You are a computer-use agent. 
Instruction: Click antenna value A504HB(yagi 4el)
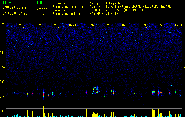(x=104, y=14)
